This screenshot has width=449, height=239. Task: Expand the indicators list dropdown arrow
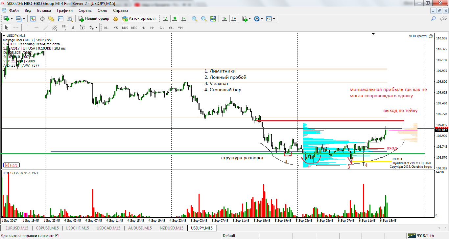[250, 19]
